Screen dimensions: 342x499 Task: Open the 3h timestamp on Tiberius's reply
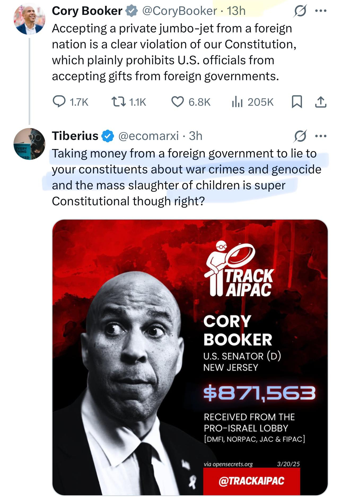tap(195, 136)
